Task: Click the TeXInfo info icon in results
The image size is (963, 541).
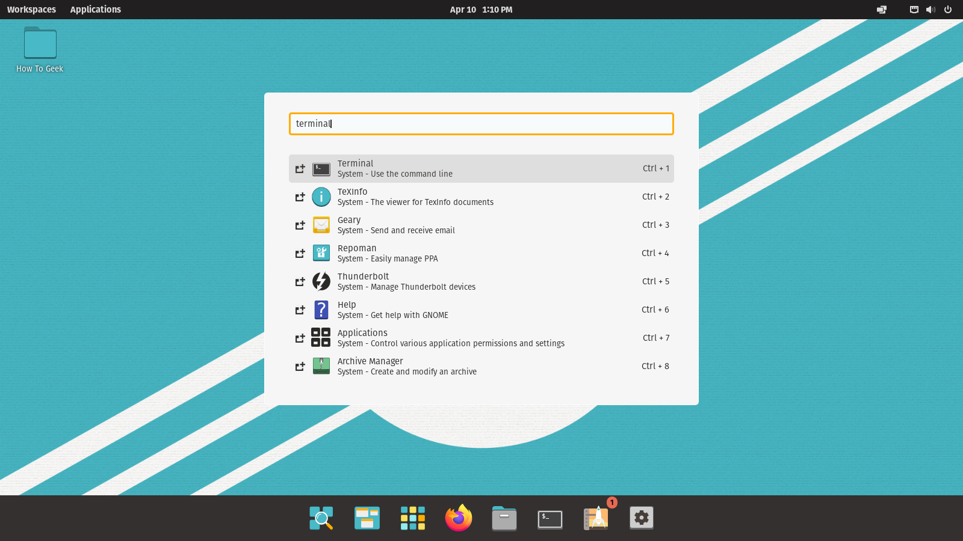Action: point(321,197)
